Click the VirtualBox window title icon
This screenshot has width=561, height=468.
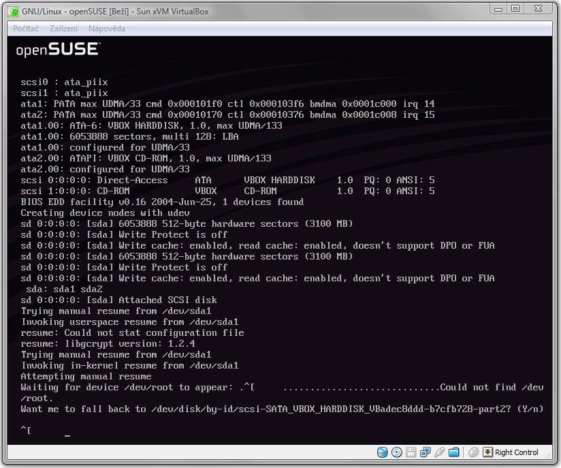[x=14, y=12]
